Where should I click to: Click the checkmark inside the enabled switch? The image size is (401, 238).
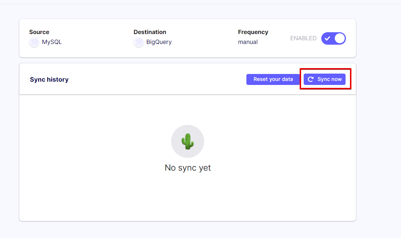coord(327,38)
